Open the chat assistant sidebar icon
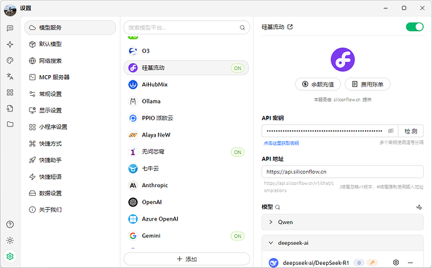 coord(10,28)
